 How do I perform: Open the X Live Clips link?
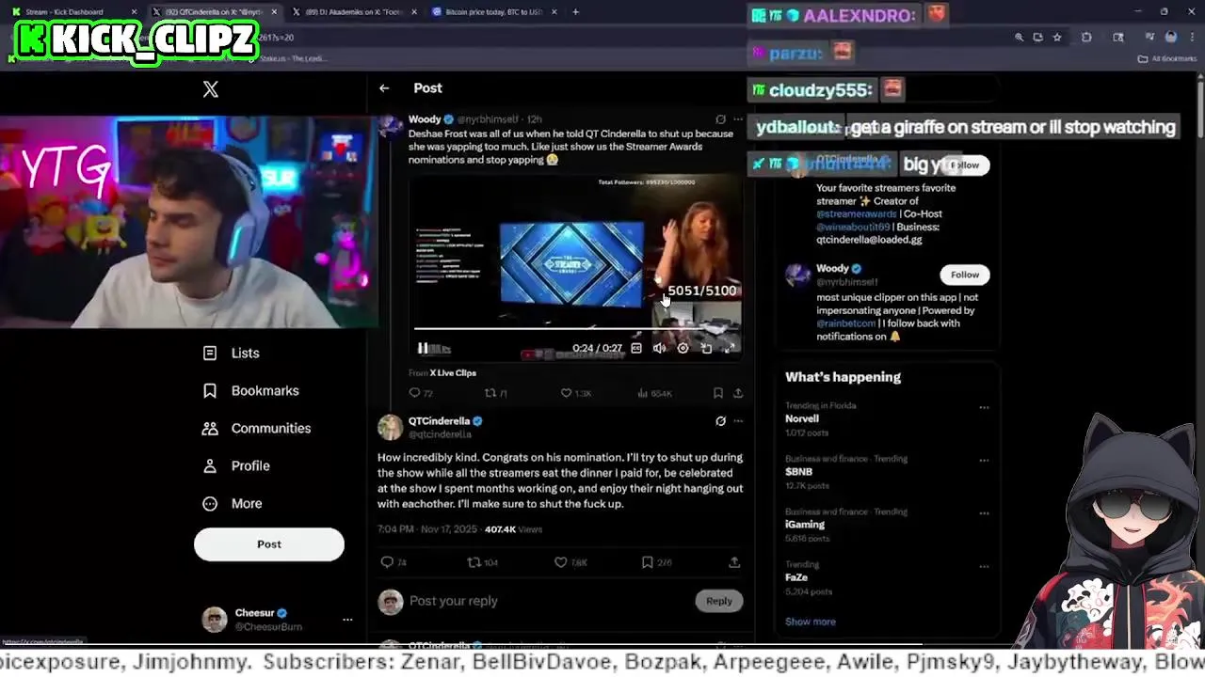[453, 373]
